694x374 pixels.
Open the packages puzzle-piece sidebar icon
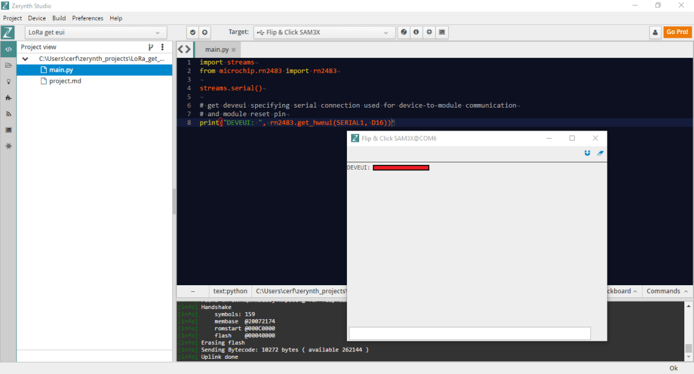point(9,98)
